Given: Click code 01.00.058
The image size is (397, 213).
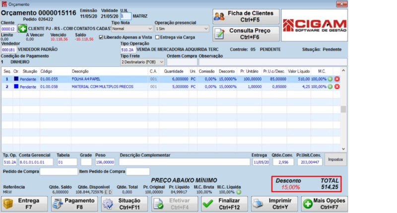Looking at the screenshot, I should pyautogui.click(x=49, y=87).
